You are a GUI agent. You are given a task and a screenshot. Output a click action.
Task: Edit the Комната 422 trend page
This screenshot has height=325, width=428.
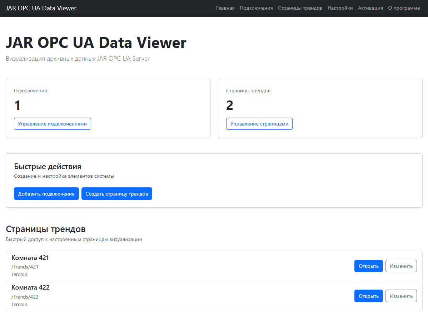401,296
